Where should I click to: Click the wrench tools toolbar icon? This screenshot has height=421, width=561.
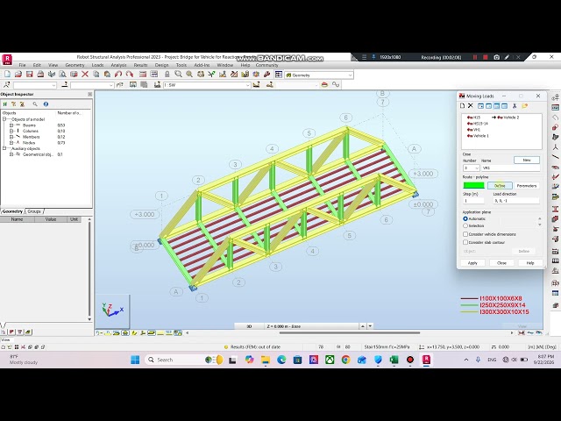pos(266,75)
